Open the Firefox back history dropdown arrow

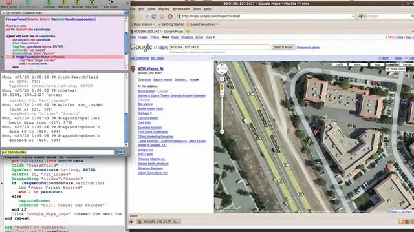pos(147,16)
